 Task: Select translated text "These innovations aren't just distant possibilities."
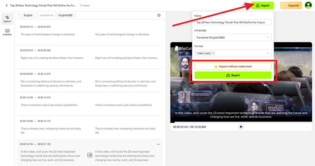[124, 105]
